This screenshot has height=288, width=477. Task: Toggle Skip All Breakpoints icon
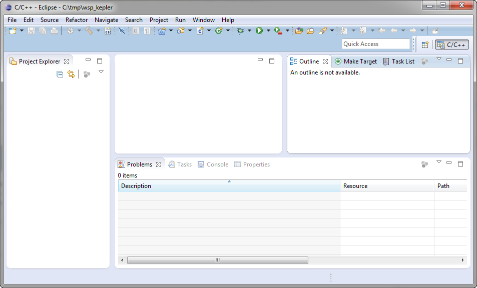[x=122, y=31]
